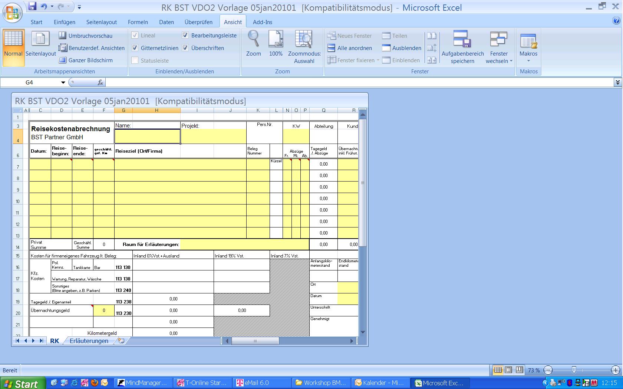Expand the formula bar
This screenshot has height=389, width=623.
[x=617, y=82]
